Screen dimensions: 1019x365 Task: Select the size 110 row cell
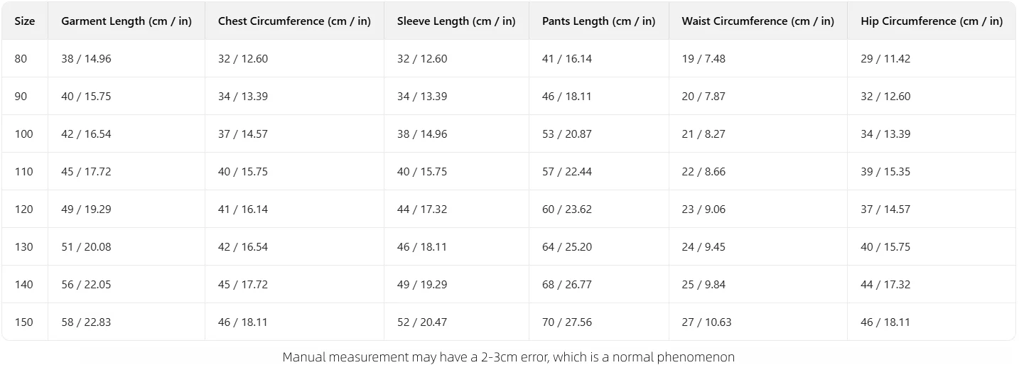point(23,172)
